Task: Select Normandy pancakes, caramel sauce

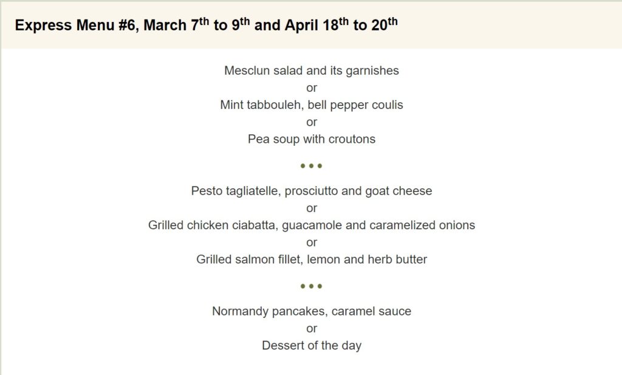Action: [312, 311]
